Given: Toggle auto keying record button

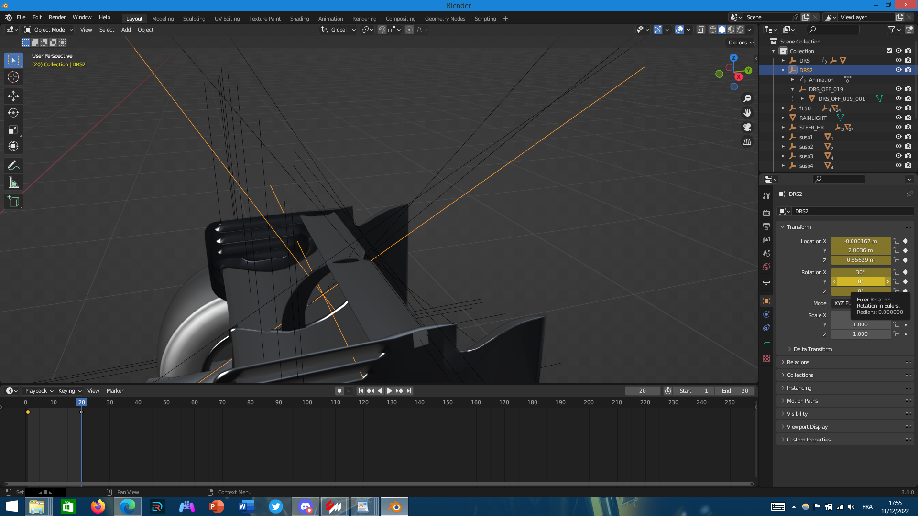Looking at the screenshot, I should [x=339, y=391].
